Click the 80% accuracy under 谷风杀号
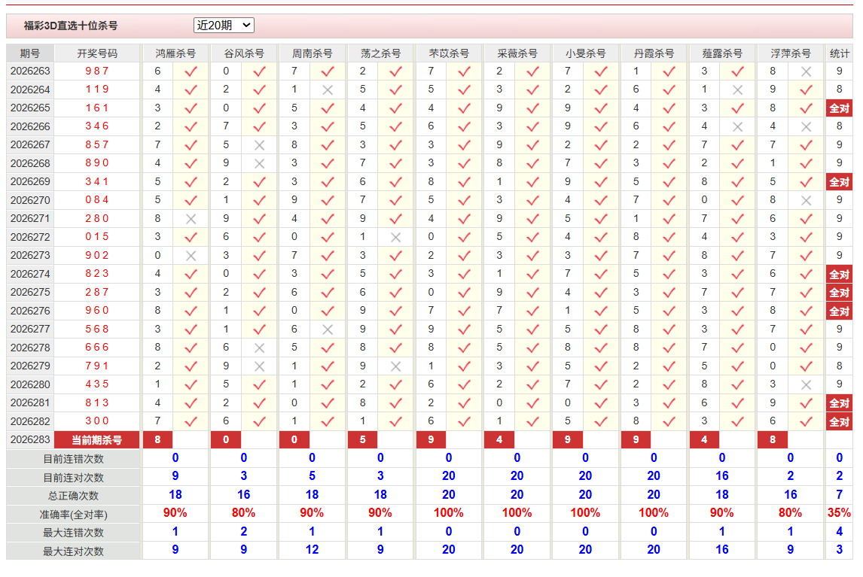The image size is (863, 577). [x=244, y=513]
